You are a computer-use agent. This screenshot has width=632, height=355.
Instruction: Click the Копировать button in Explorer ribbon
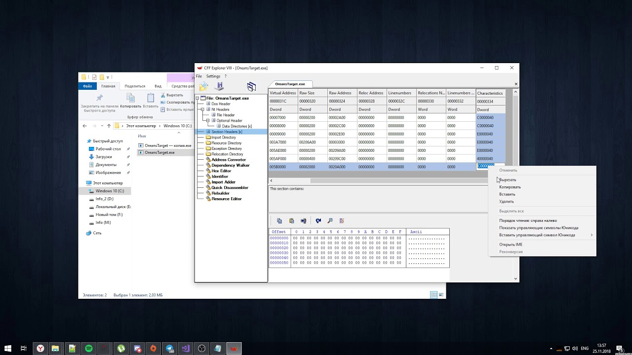pyautogui.click(x=131, y=100)
